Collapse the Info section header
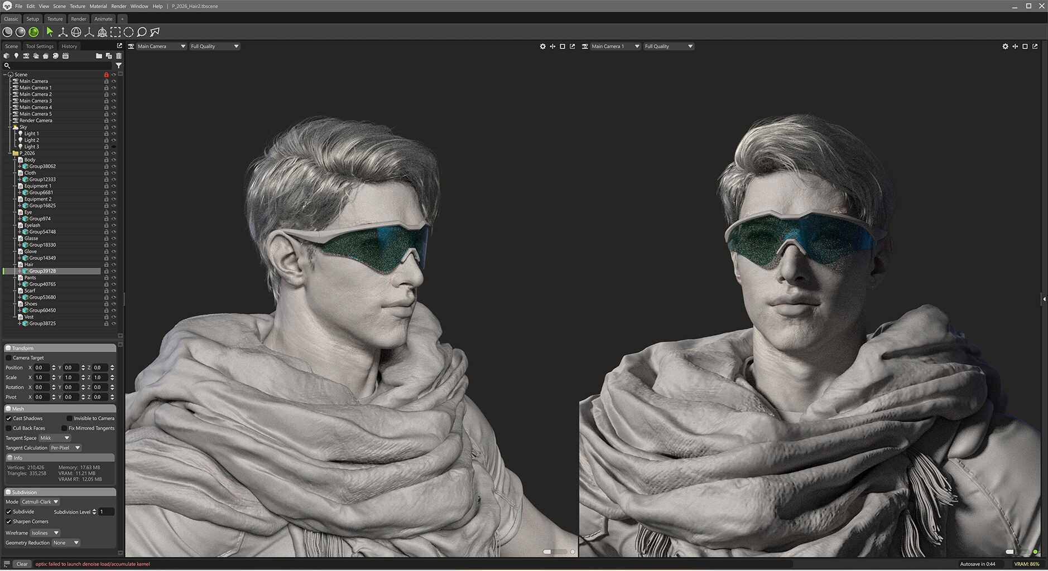The width and height of the screenshot is (1048, 571). 60,458
